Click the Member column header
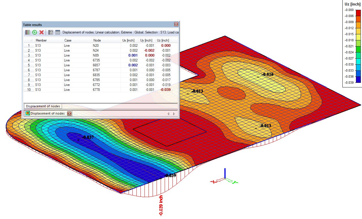 tap(41, 40)
